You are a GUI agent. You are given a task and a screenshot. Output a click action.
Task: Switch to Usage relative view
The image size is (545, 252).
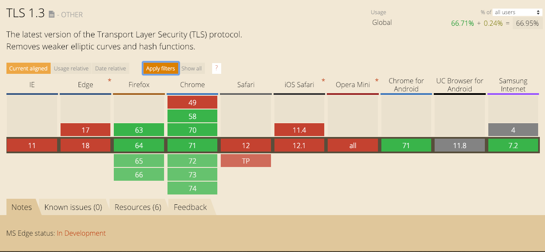(x=71, y=68)
